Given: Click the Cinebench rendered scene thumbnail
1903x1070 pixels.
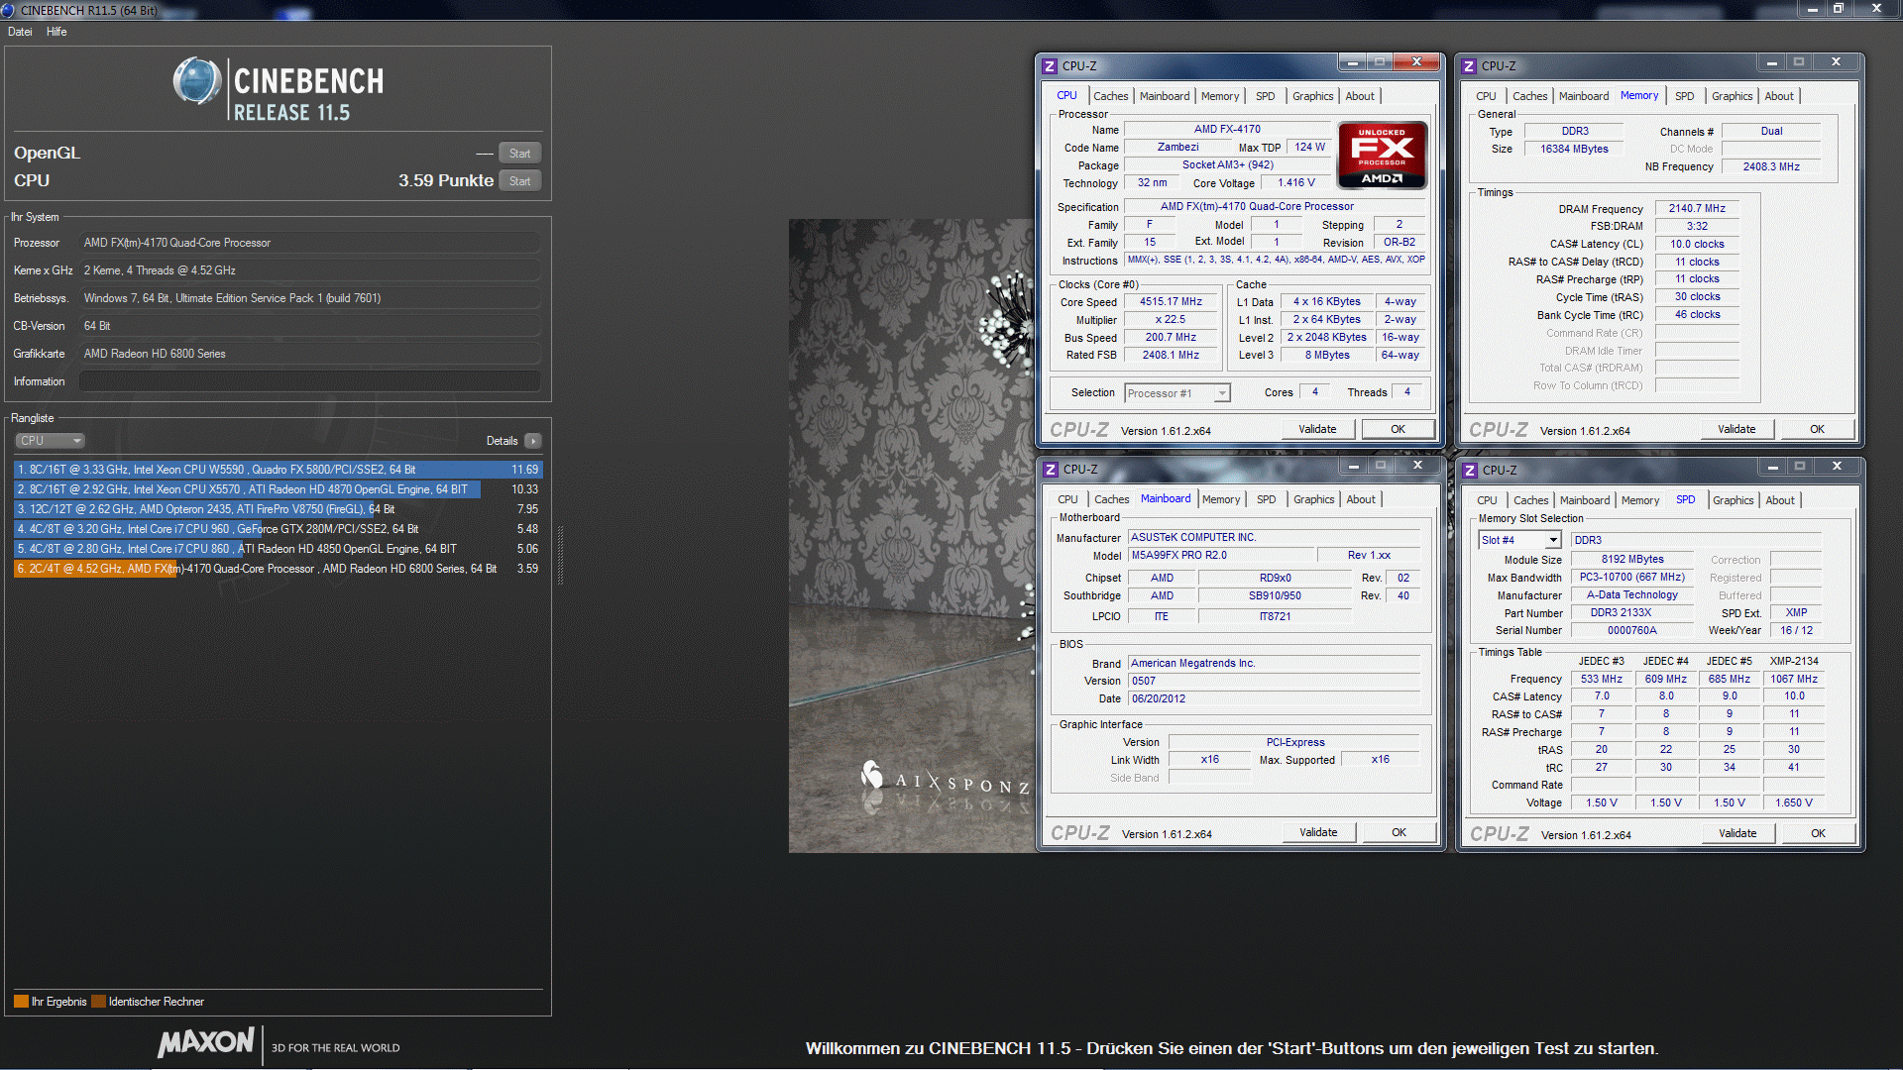Looking at the screenshot, I should click(911, 536).
